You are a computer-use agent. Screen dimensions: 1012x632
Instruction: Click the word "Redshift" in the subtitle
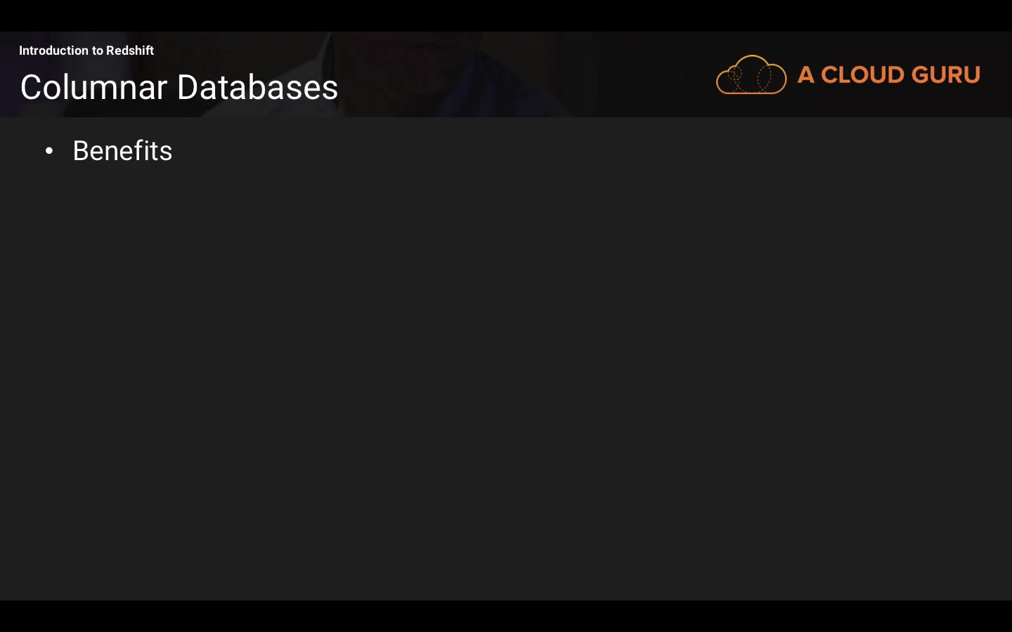coord(130,51)
